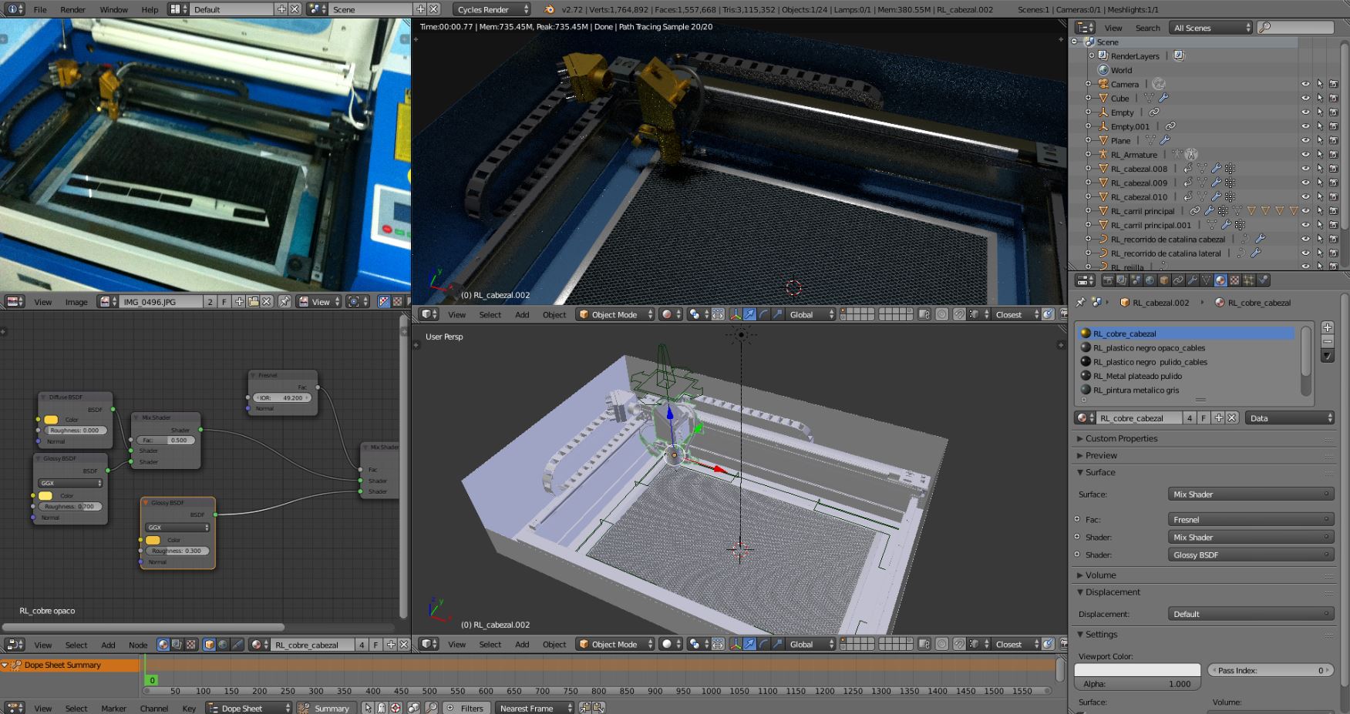Toggle visibility eye for Camera object

1305,85
